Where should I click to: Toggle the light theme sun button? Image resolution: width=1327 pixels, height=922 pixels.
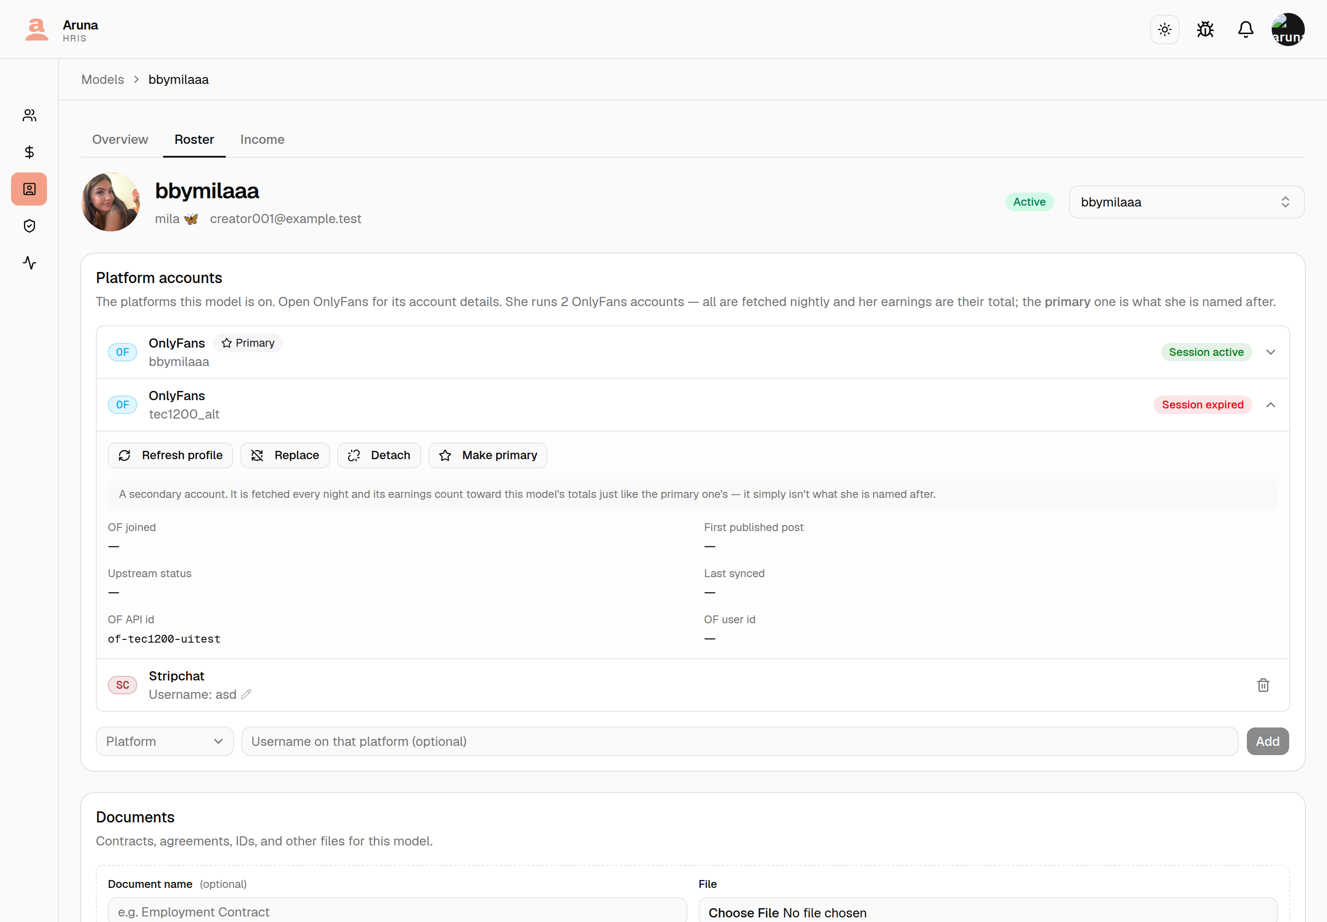tap(1164, 30)
